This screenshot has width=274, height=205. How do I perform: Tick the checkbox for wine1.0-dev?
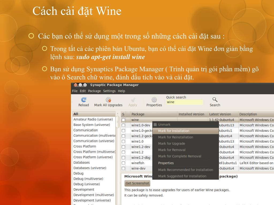coord(123,125)
